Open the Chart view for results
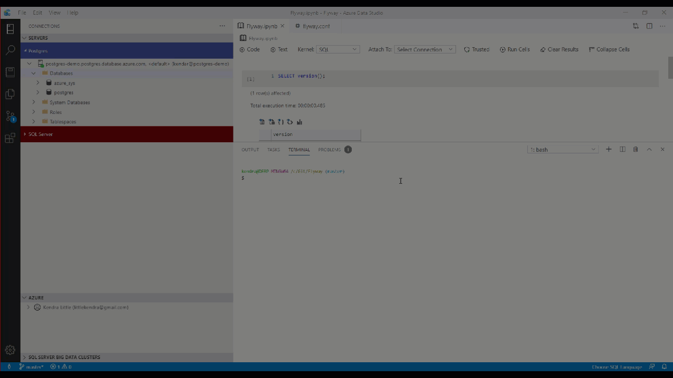Image resolution: width=673 pixels, height=378 pixels. click(299, 122)
